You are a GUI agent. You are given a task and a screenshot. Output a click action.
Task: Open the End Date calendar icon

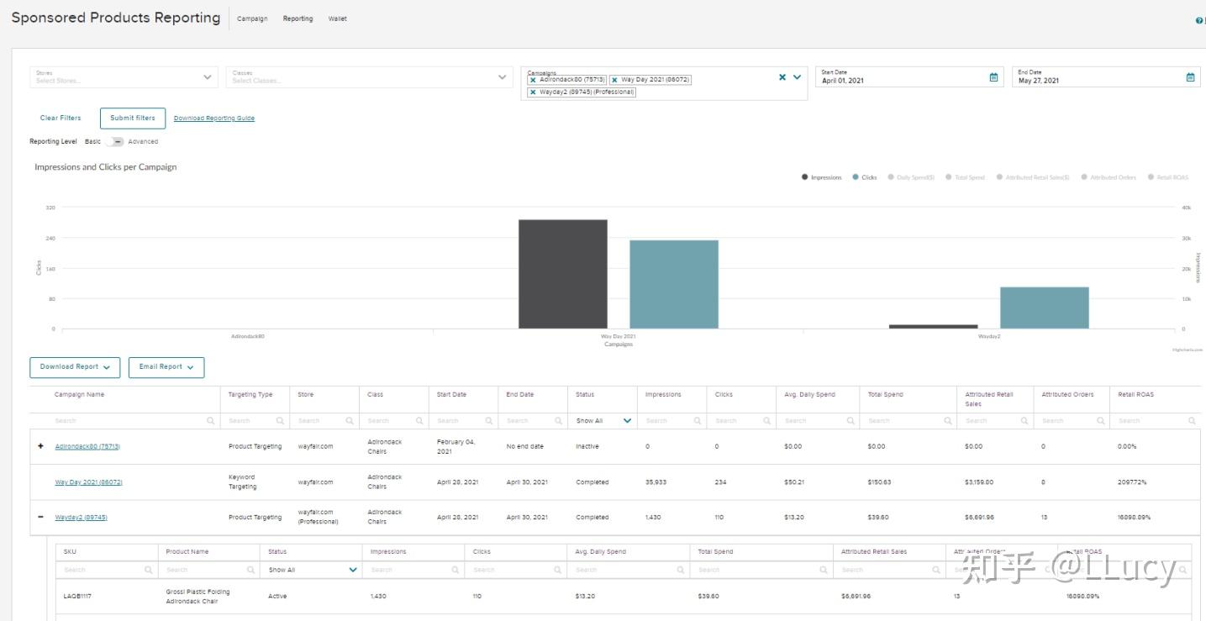[x=1190, y=77]
